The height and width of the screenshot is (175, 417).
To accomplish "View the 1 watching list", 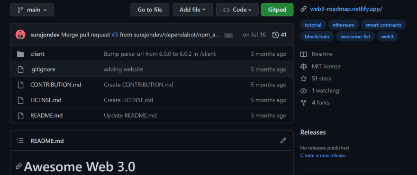I will coord(325,90).
